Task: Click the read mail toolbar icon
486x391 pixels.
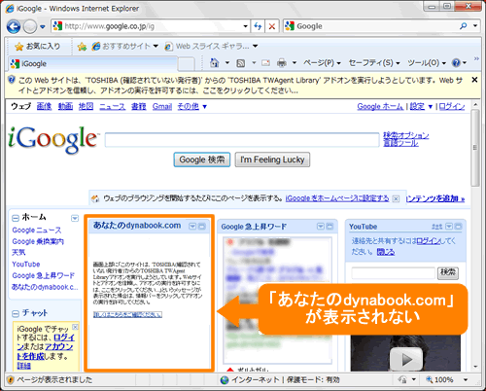Action: coord(265,63)
